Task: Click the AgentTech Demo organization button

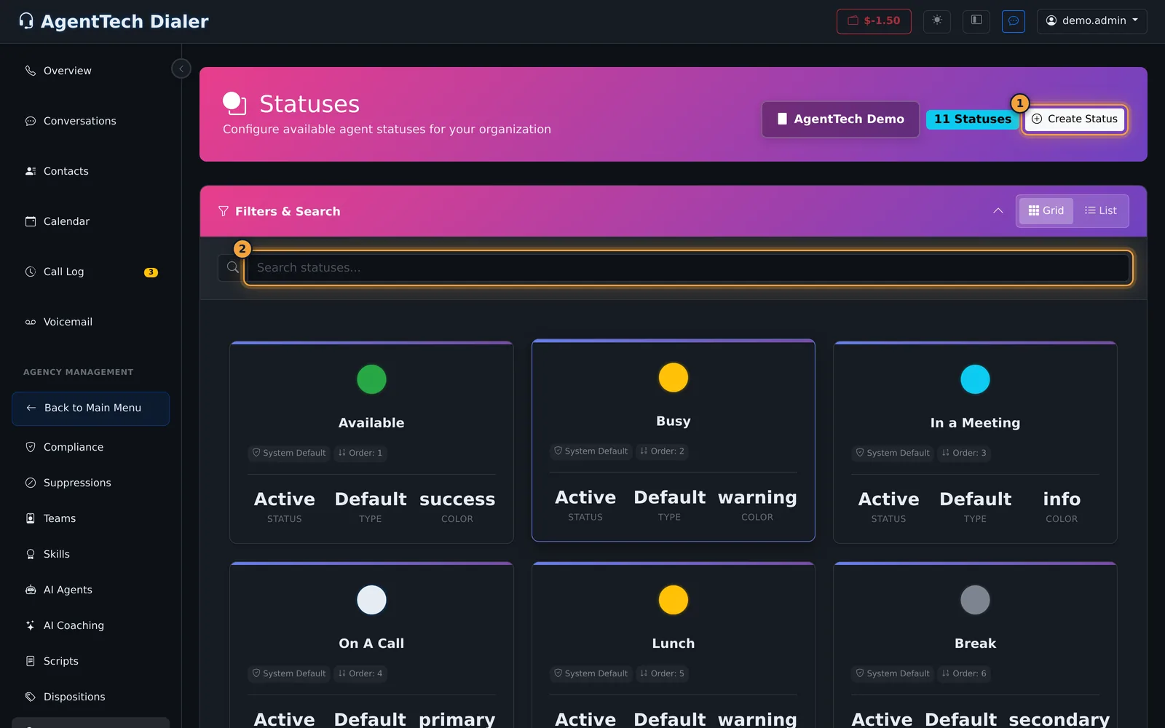Action: [841, 119]
